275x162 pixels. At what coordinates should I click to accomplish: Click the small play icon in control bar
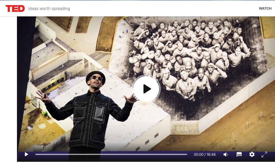[26, 154]
